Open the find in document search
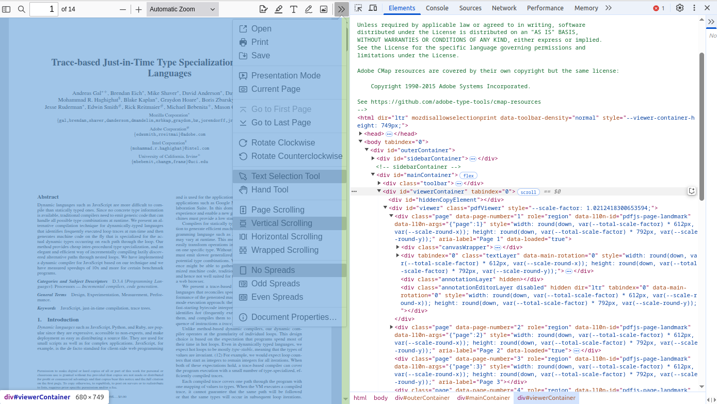The image size is (717, 404). (x=22, y=9)
